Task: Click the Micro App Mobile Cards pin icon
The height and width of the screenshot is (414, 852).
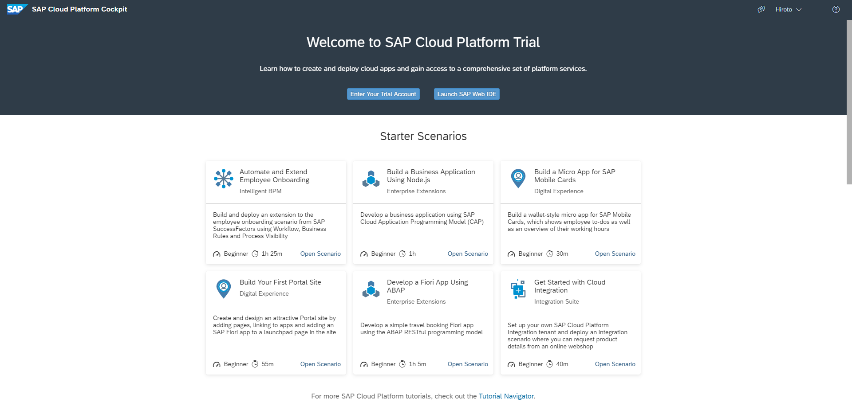Action: click(518, 179)
